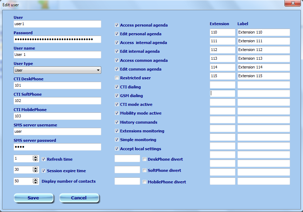Toggle Session expire time checkbox

pyautogui.click(x=44, y=171)
